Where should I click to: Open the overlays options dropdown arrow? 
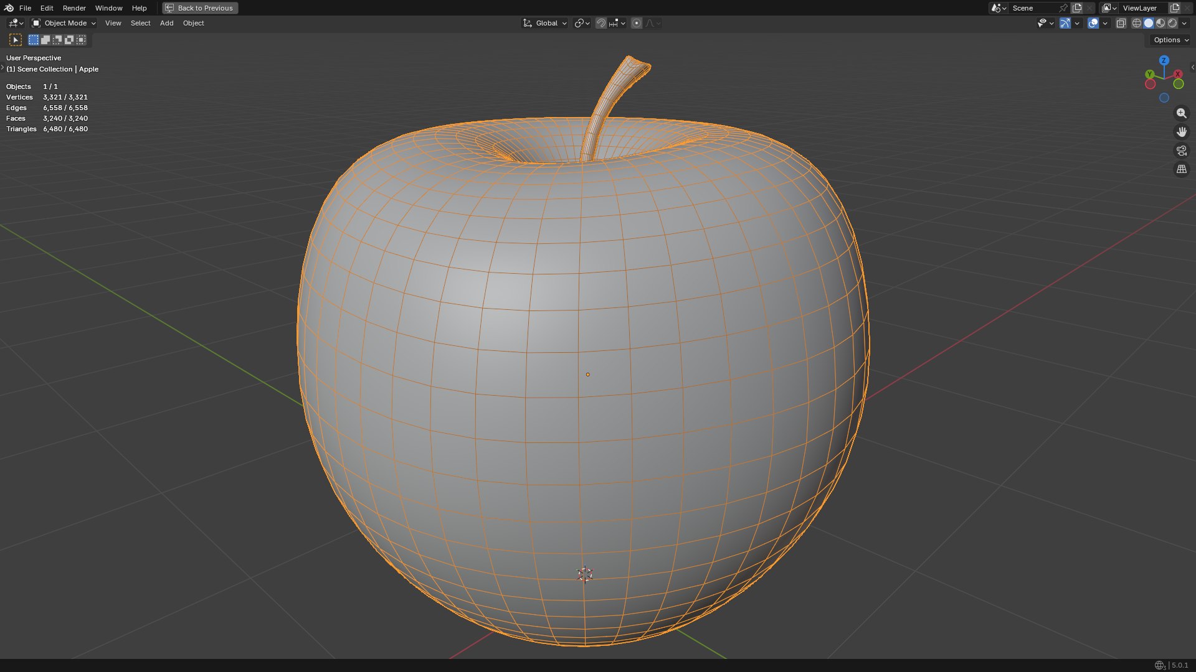pos(1105,23)
